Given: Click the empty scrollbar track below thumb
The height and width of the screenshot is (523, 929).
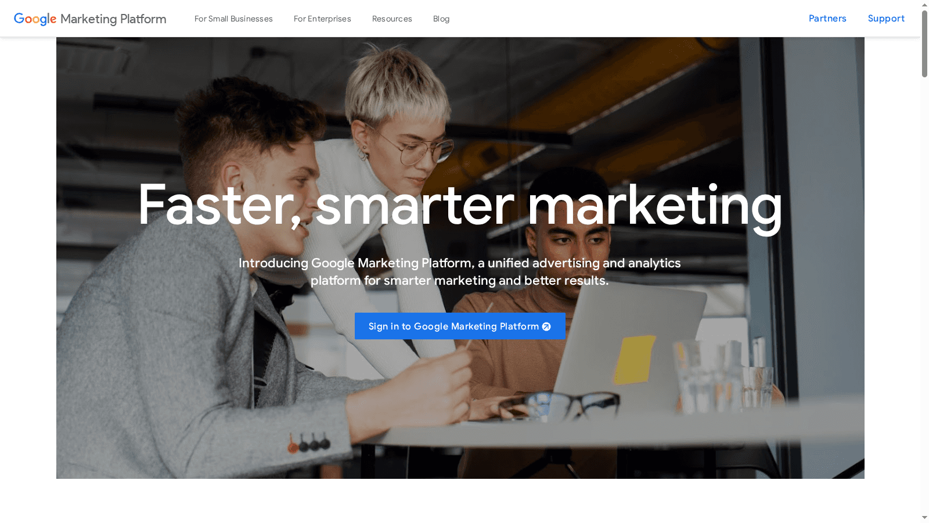Looking at the screenshot, I should coord(924,291).
